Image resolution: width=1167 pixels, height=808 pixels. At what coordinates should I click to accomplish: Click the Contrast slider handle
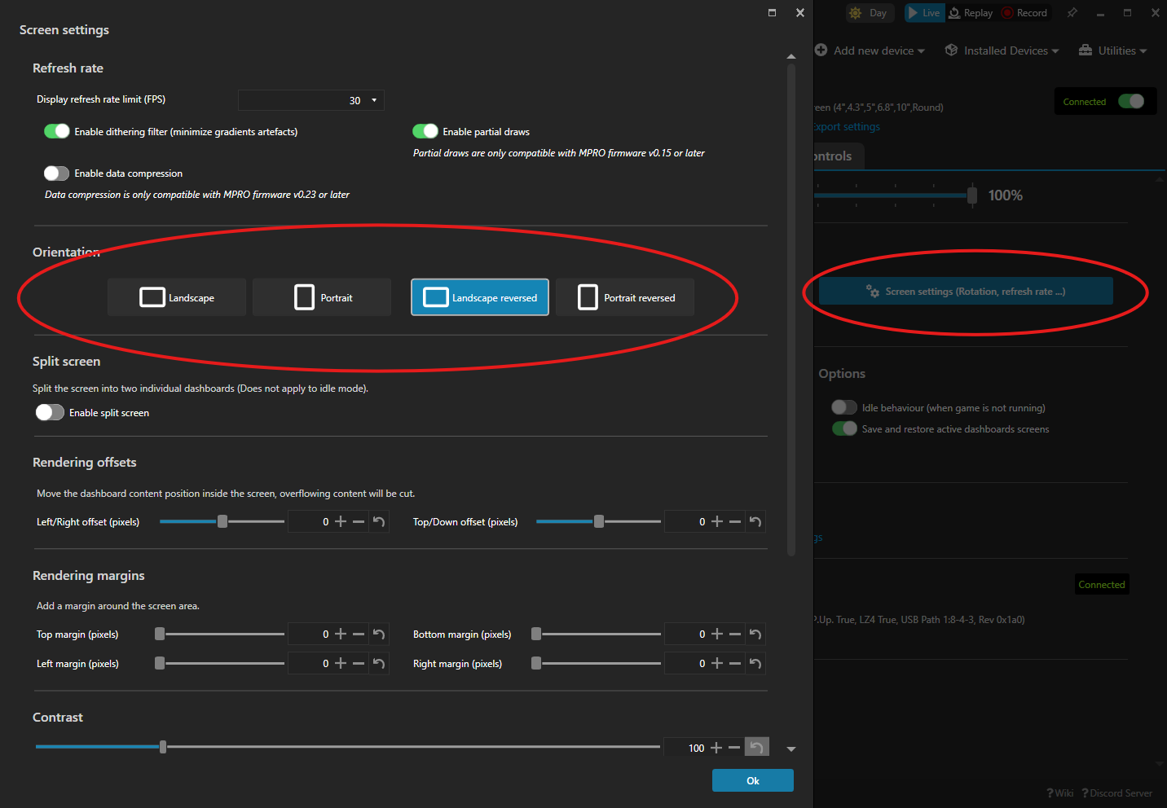coord(163,747)
